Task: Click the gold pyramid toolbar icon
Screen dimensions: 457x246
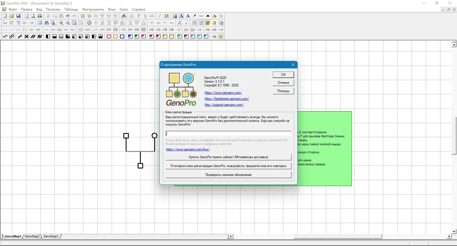Action: coord(214,16)
